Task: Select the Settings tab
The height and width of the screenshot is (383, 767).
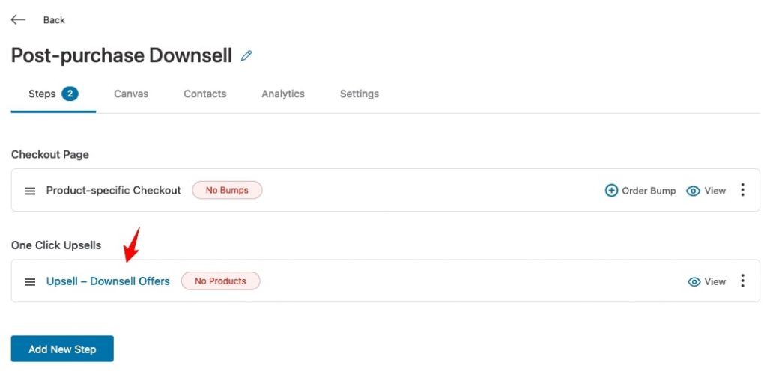Action: pyautogui.click(x=360, y=94)
